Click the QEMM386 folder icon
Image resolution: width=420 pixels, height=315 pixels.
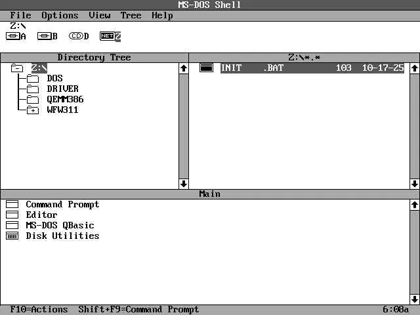(33, 99)
